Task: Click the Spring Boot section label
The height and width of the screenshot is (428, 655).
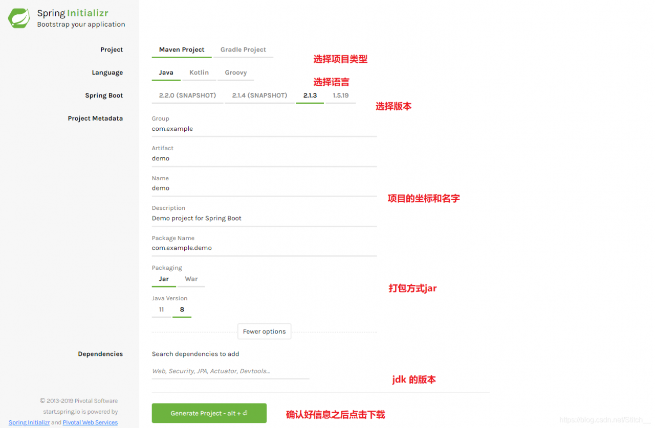Action: tap(104, 96)
